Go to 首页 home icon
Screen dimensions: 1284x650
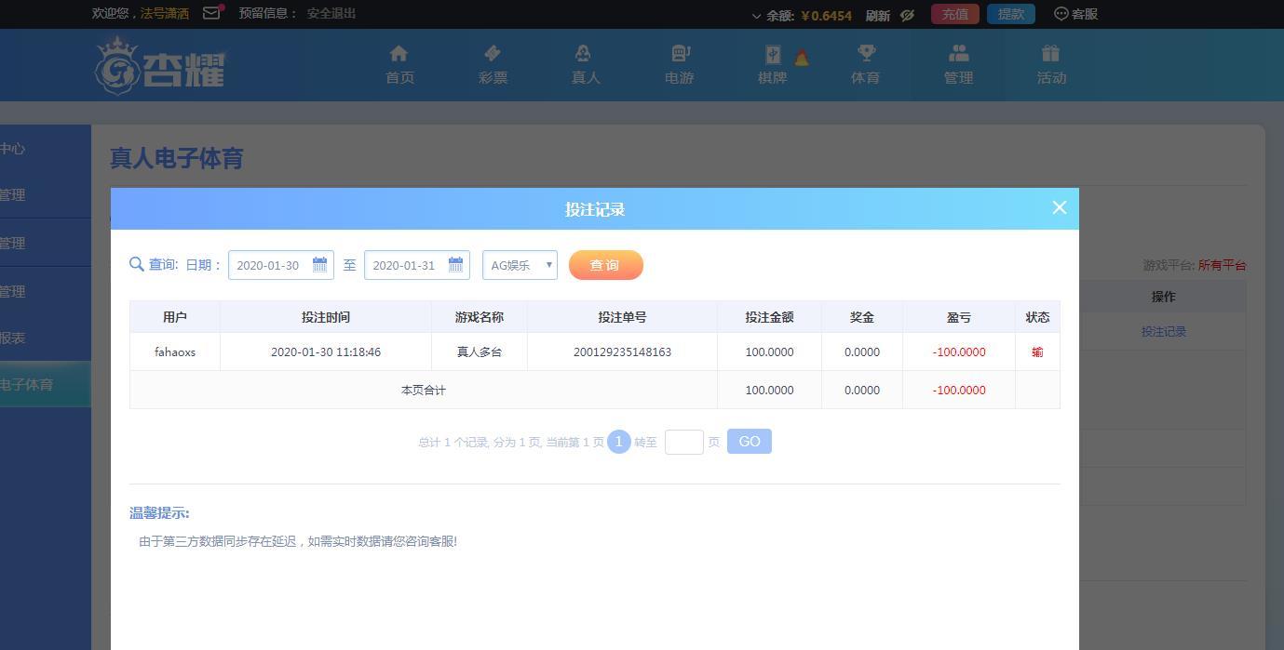click(399, 64)
